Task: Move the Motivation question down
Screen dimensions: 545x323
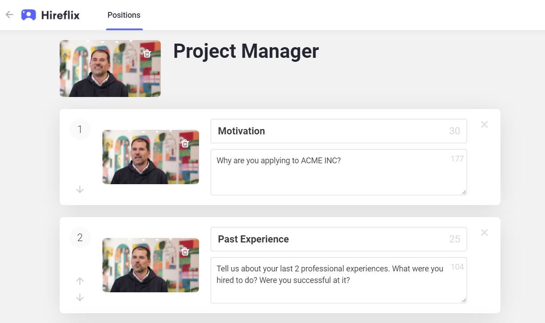Action: coord(80,190)
